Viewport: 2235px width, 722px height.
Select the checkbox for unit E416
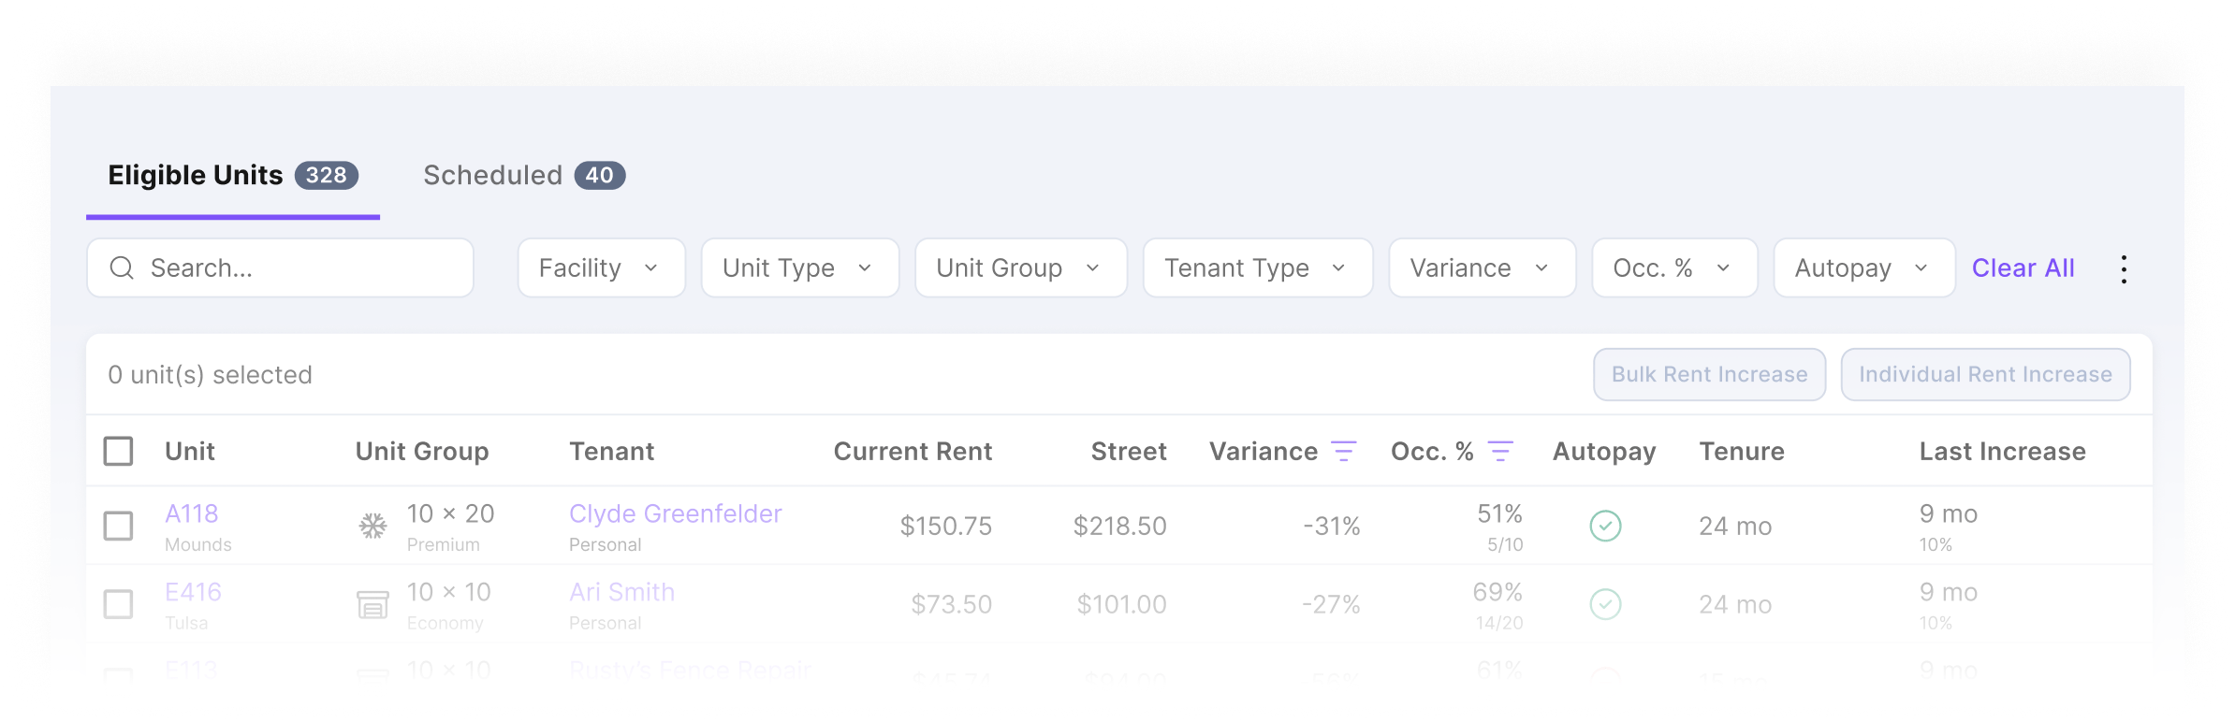tap(118, 604)
